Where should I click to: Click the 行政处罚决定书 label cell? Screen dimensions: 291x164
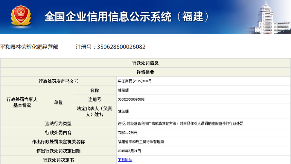pyautogui.click(x=59, y=160)
